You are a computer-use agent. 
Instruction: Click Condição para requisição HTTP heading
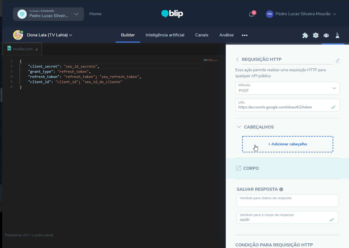pos(274,245)
